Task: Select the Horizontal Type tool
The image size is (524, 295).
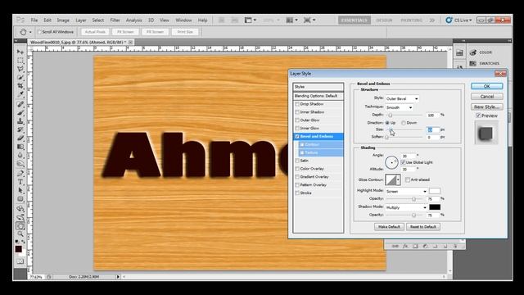Action: 20,182
